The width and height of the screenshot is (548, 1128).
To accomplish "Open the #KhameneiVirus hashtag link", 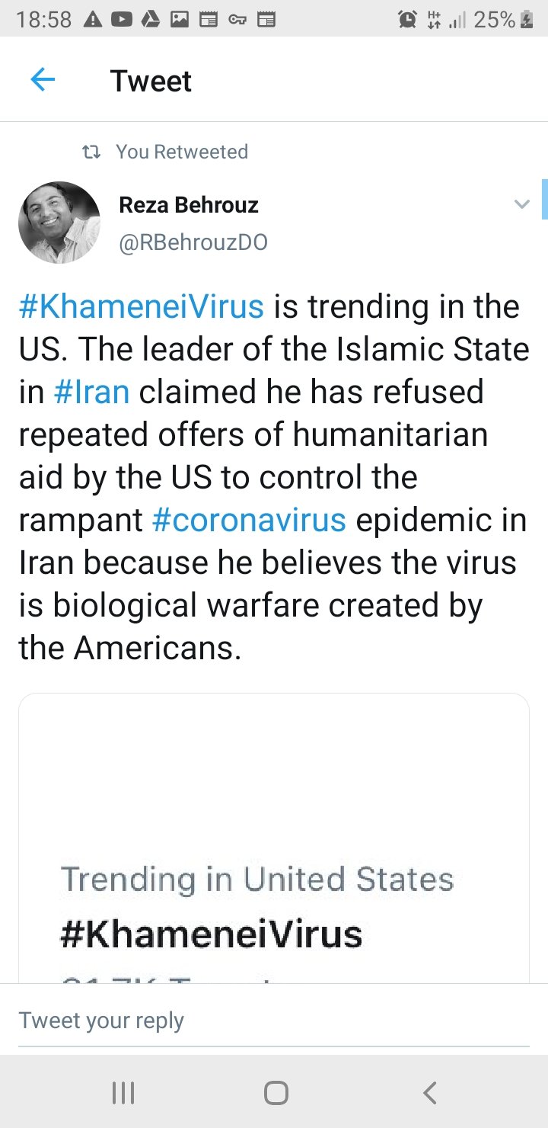I will (x=140, y=306).
